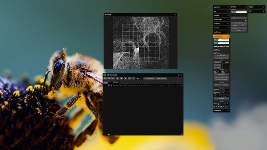The height and width of the screenshot is (150, 267).
Task: Expand the FOLDER panel header
Action: coord(257,7)
